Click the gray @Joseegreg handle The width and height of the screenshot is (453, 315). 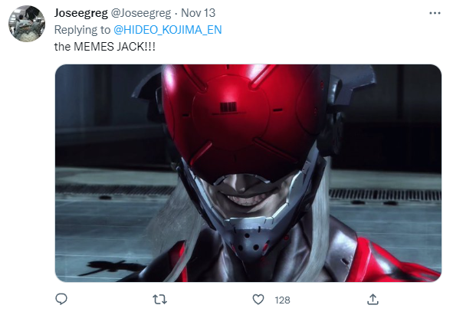[x=141, y=13]
